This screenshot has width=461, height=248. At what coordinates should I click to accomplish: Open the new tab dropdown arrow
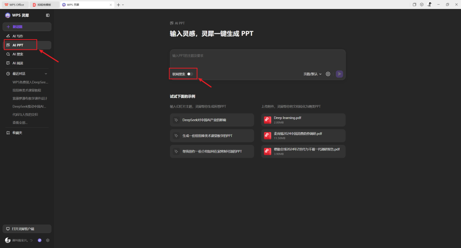pos(123,5)
